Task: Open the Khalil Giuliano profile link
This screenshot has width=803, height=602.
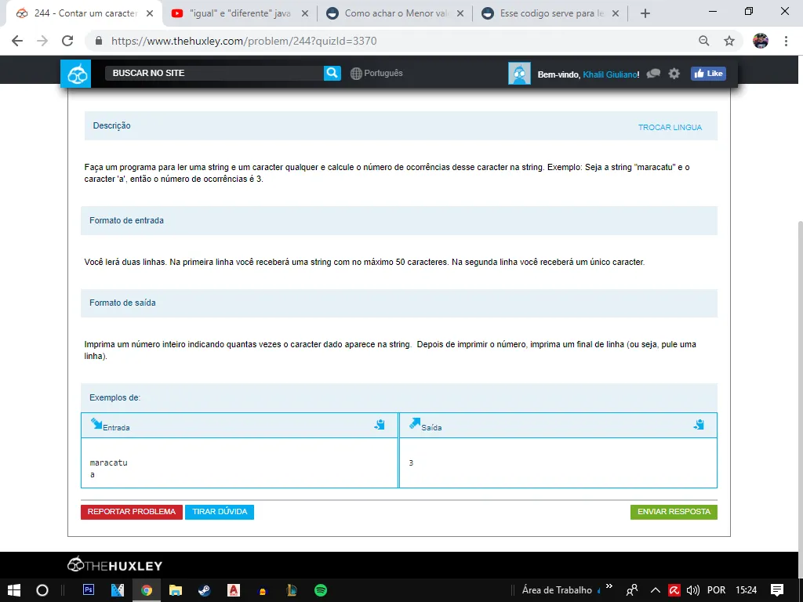Action: [x=610, y=74]
